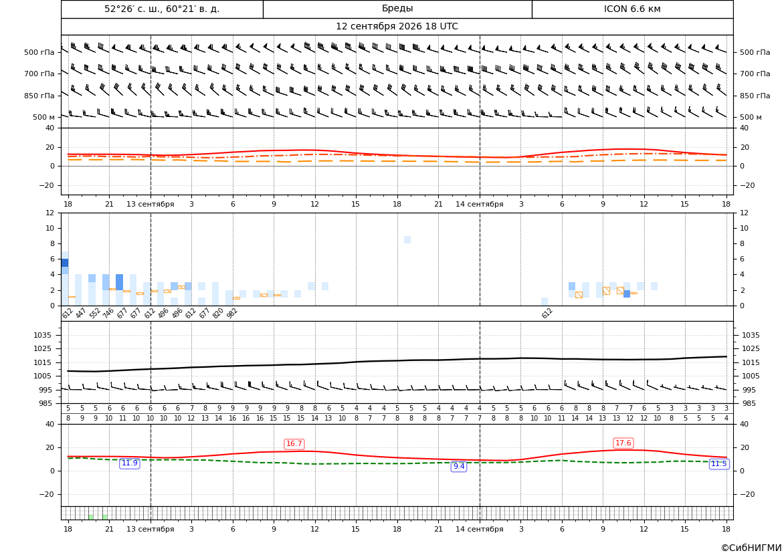Viewport: 782px width, 553px height.
Task: Click the blue min temperature label 11.5
Action: coord(718,464)
